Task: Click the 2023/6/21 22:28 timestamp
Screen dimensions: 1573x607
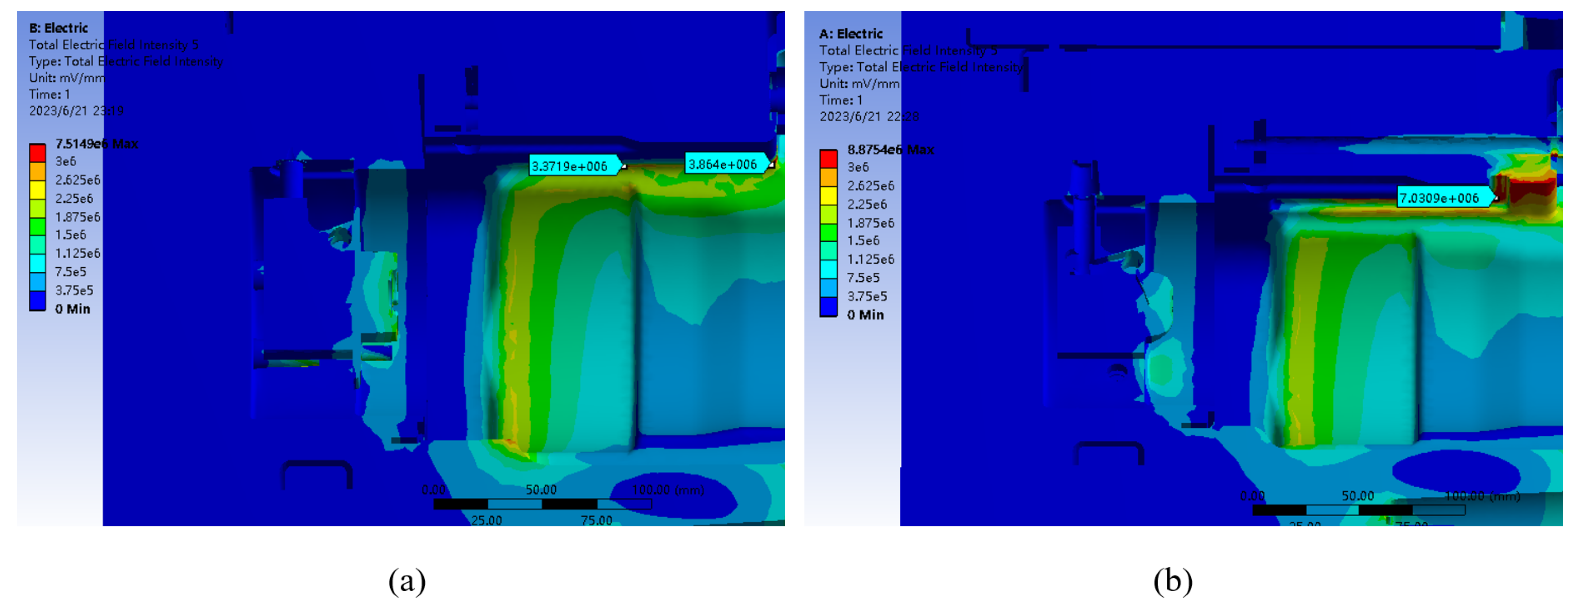Action: pos(868,116)
